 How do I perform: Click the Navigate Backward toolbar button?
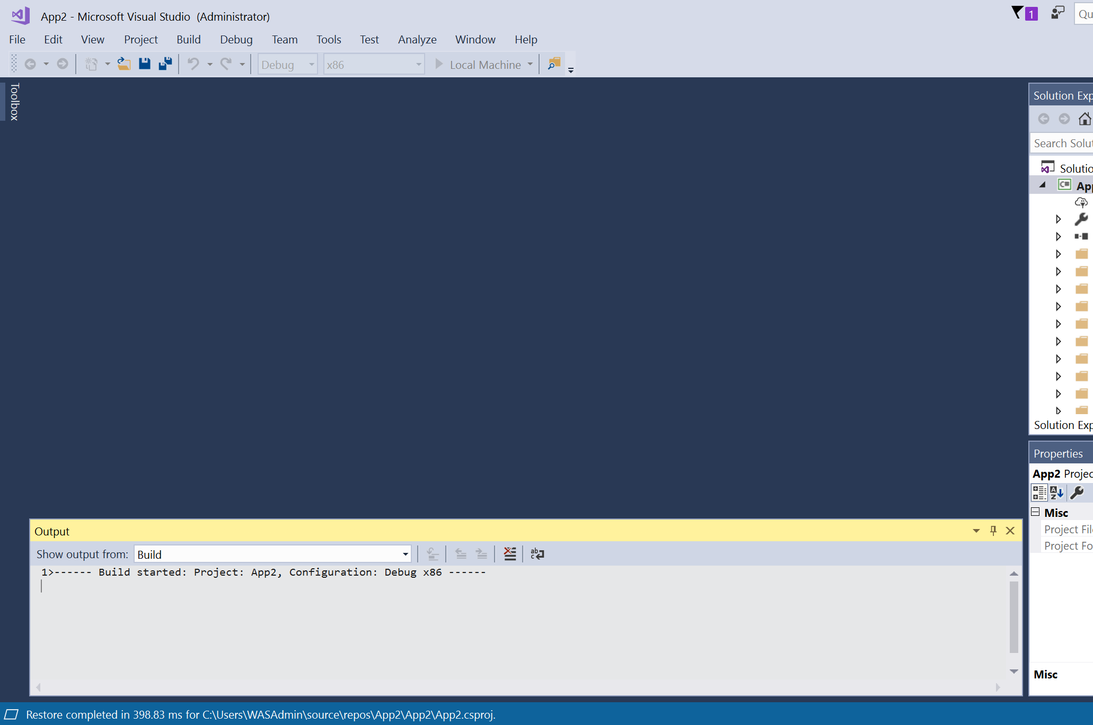30,64
